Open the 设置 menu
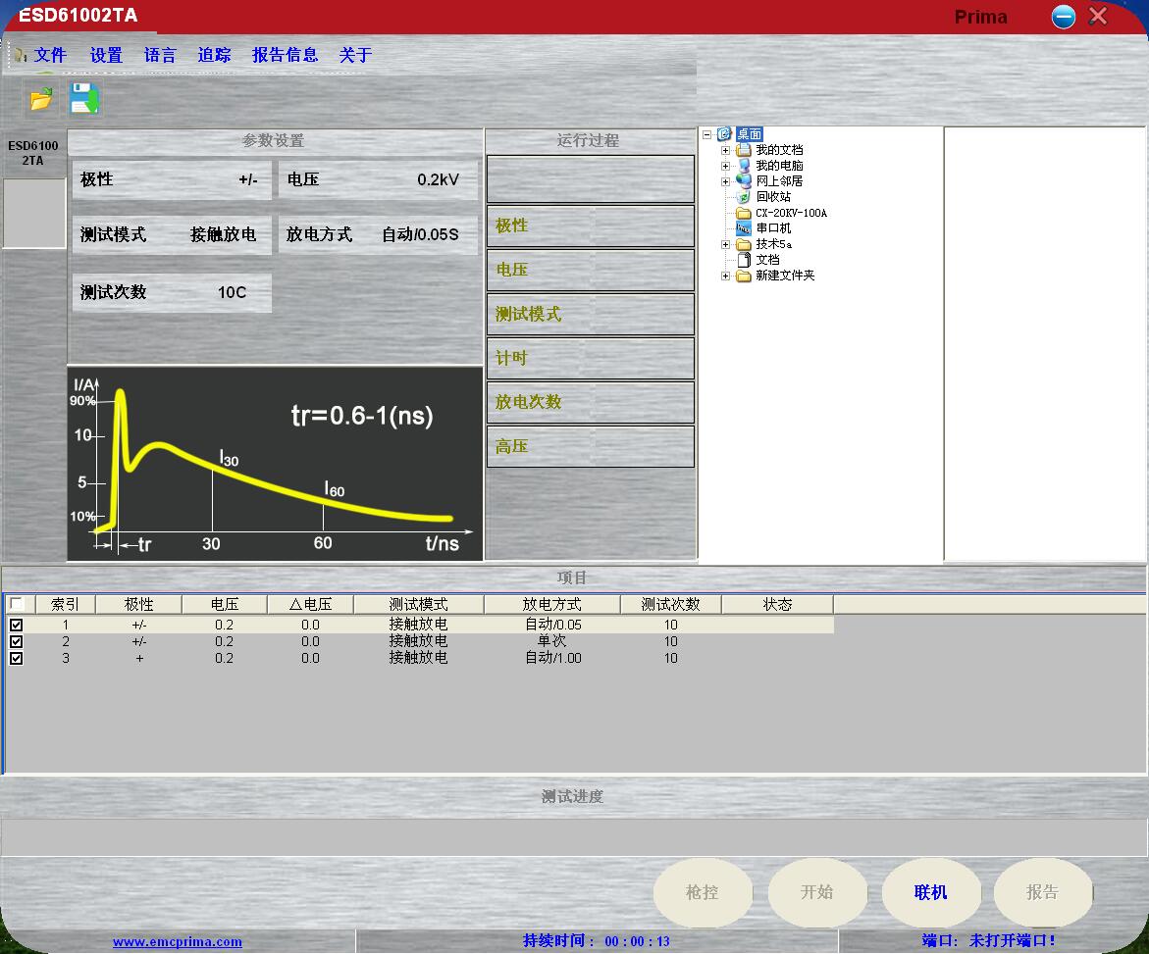Image resolution: width=1149 pixels, height=954 pixels. (x=106, y=55)
